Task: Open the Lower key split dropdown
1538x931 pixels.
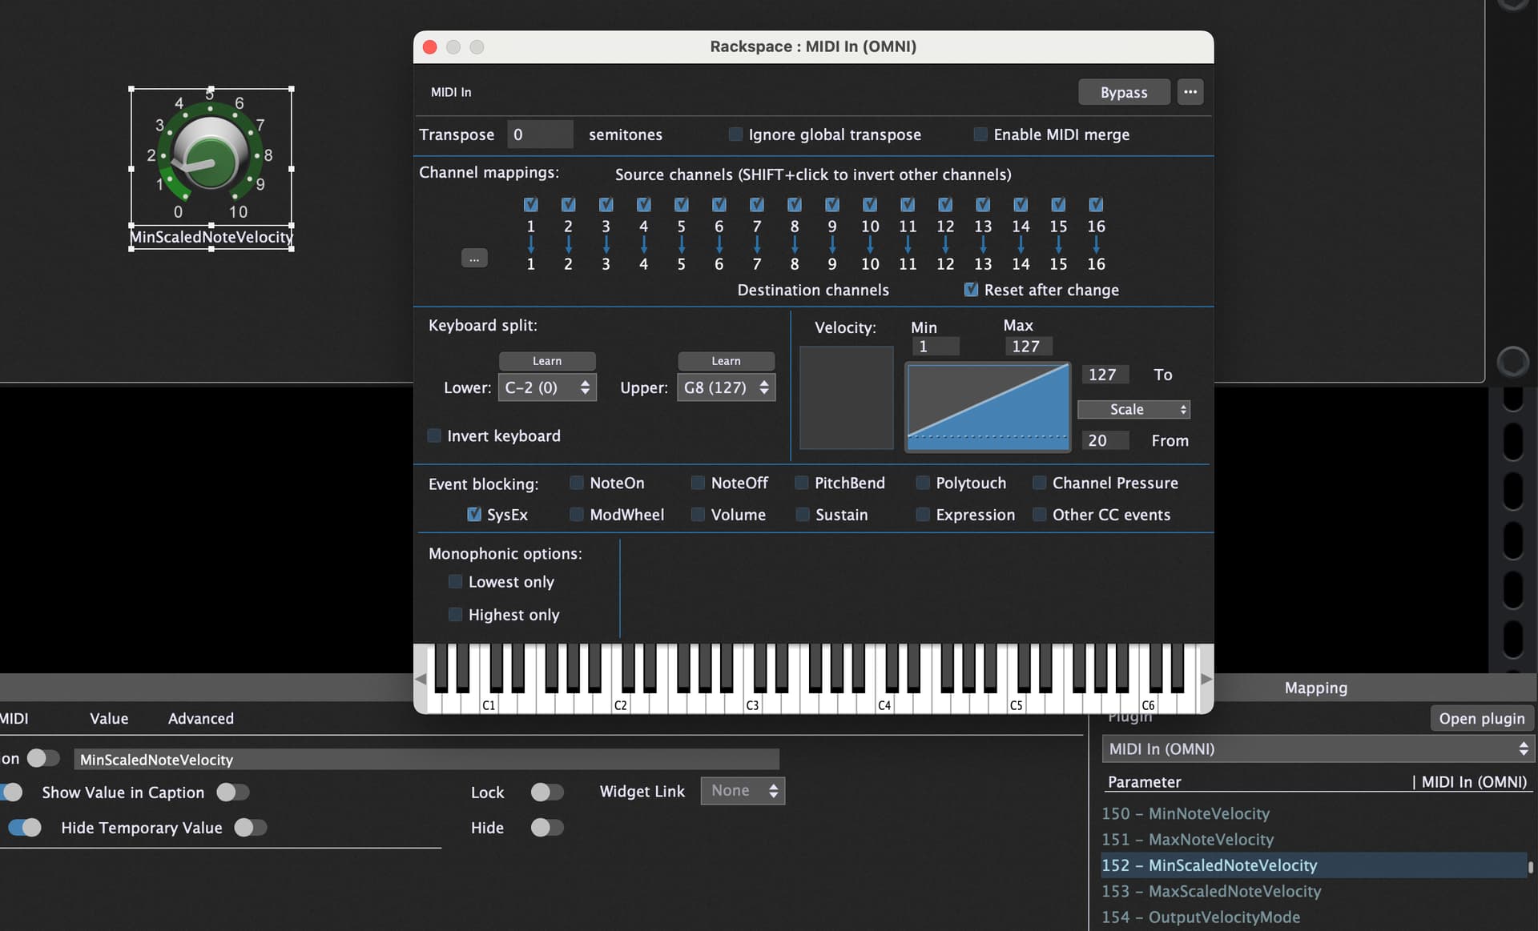Action: 547,387
